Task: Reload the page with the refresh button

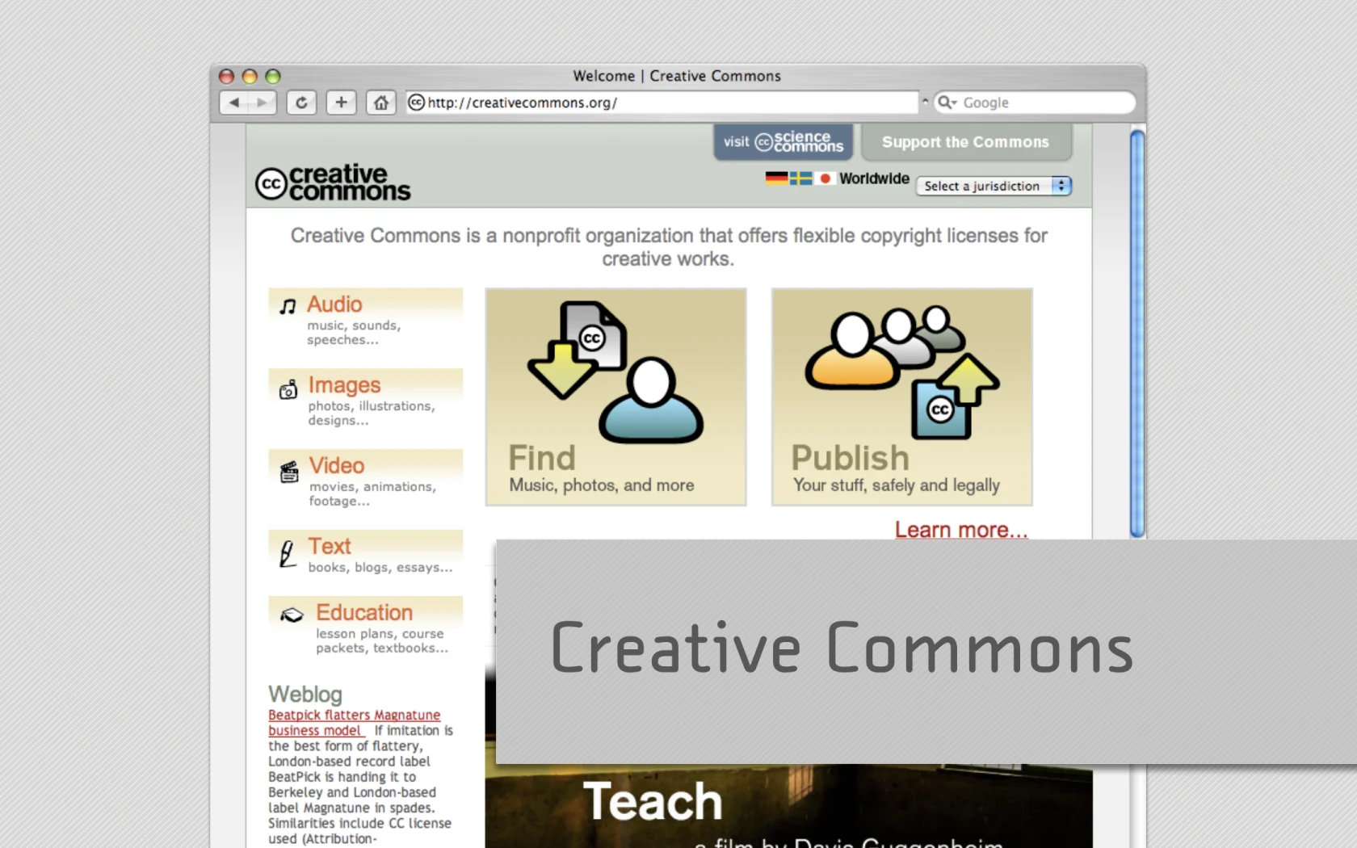Action: pos(301,103)
